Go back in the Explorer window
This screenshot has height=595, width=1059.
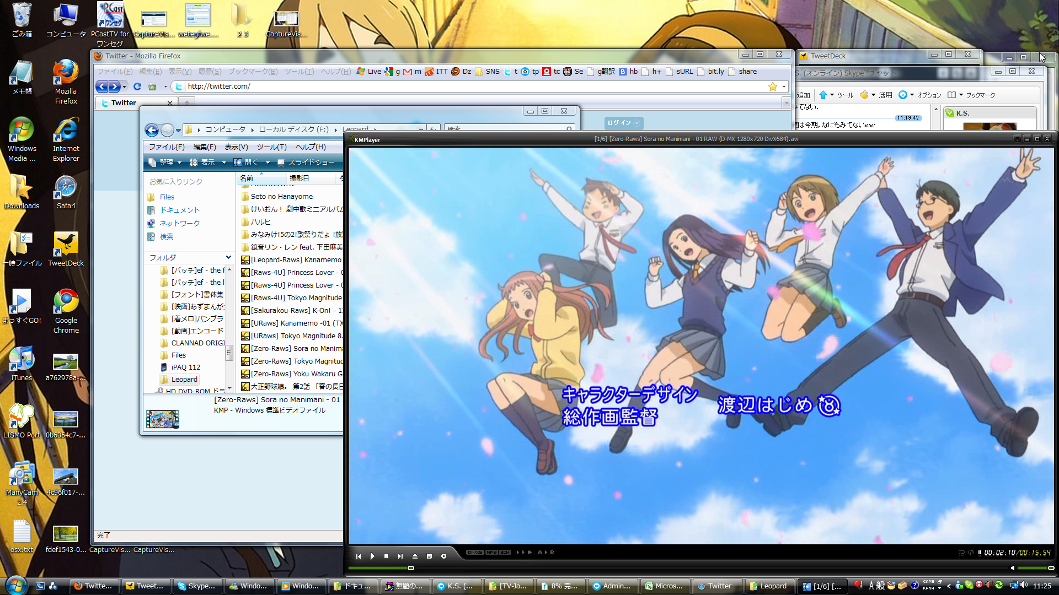pyautogui.click(x=152, y=130)
